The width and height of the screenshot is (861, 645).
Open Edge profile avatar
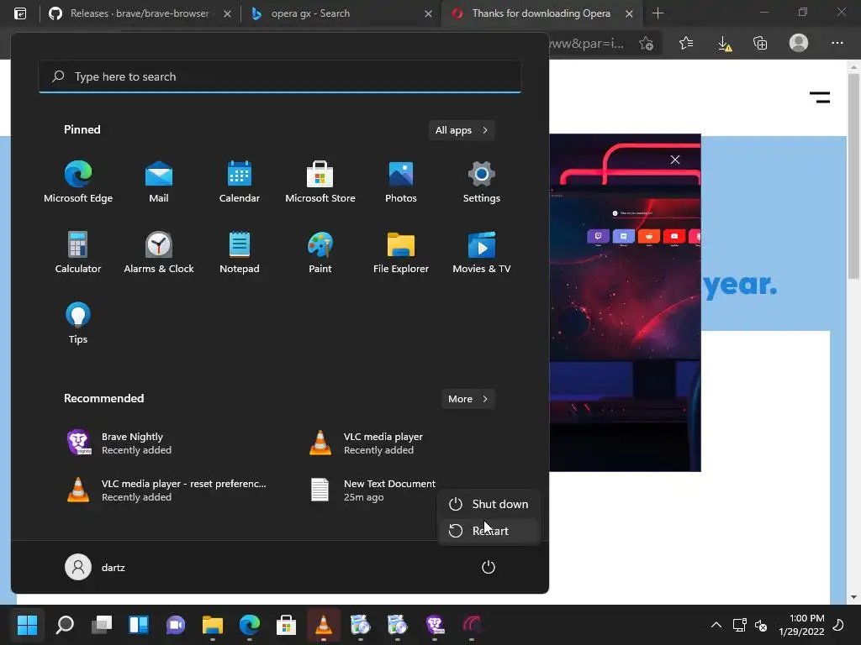[799, 43]
